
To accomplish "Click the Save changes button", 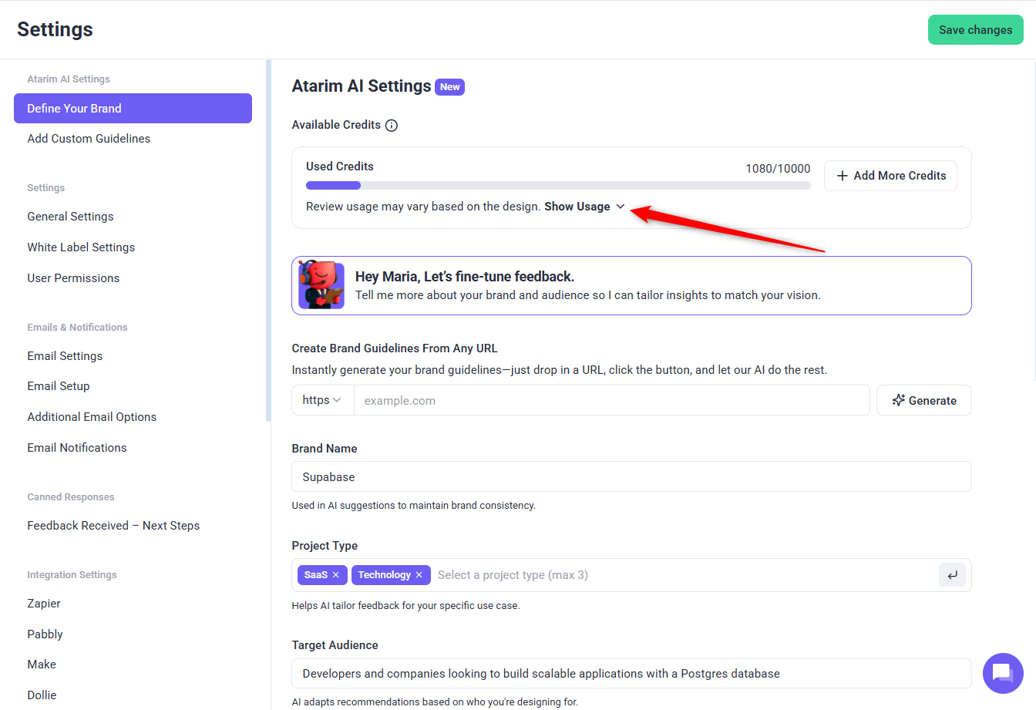I will click(975, 30).
